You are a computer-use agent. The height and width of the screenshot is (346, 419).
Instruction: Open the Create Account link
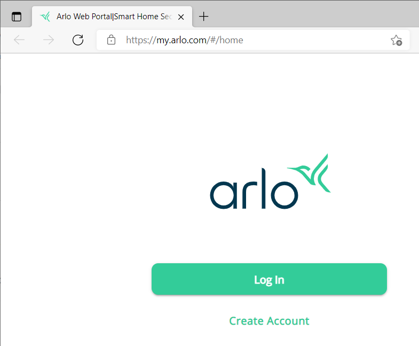[x=269, y=321]
